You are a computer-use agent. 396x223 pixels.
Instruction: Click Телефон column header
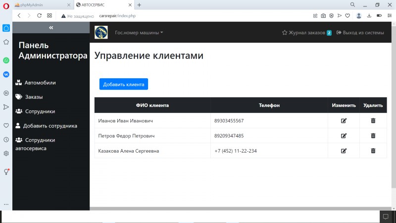pyautogui.click(x=269, y=105)
